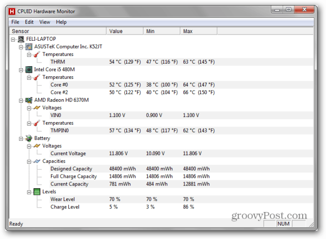This screenshot has width=326, height=239.
Task: Select the Charge Level row
Action: [181, 207]
